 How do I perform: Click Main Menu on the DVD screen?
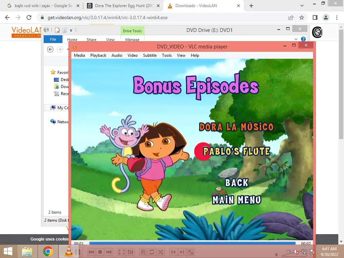(x=237, y=200)
